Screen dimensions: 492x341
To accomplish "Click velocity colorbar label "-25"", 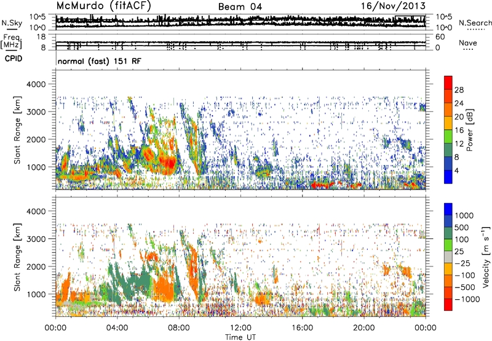I will click(x=464, y=263).
